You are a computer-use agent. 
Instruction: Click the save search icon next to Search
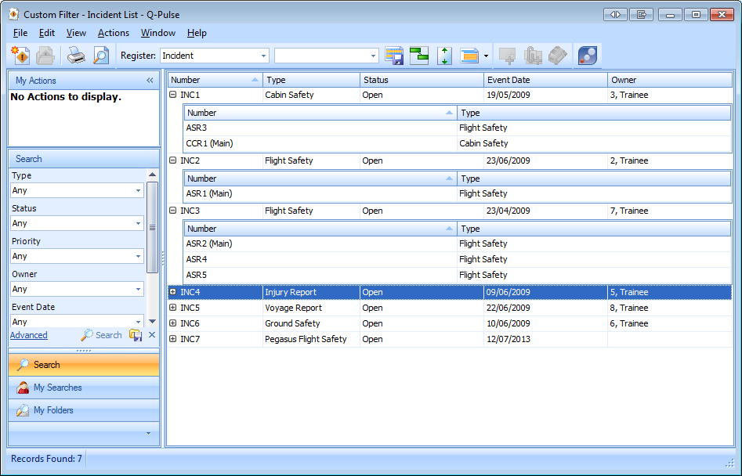click(x=136, y=335)
